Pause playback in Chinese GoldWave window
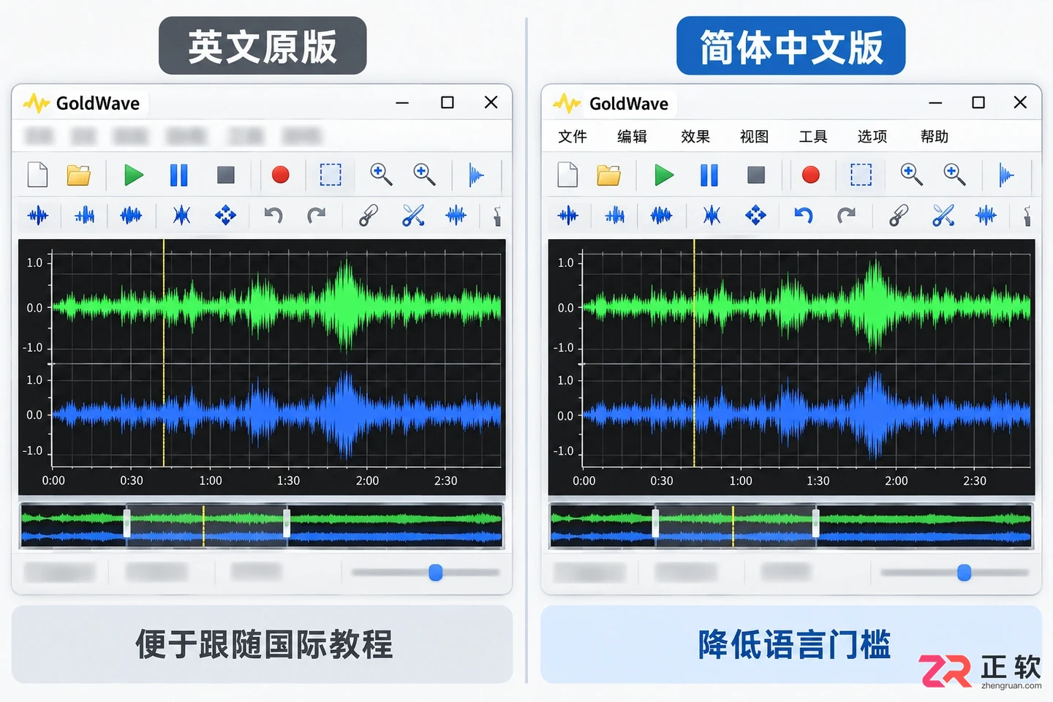1053x702 pixels. pyautogui.click(x=709, y=175)
